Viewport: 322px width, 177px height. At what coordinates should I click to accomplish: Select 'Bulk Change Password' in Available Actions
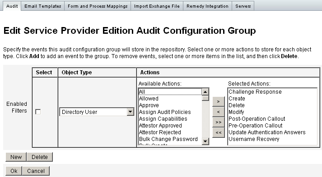(x=170, y=139)
